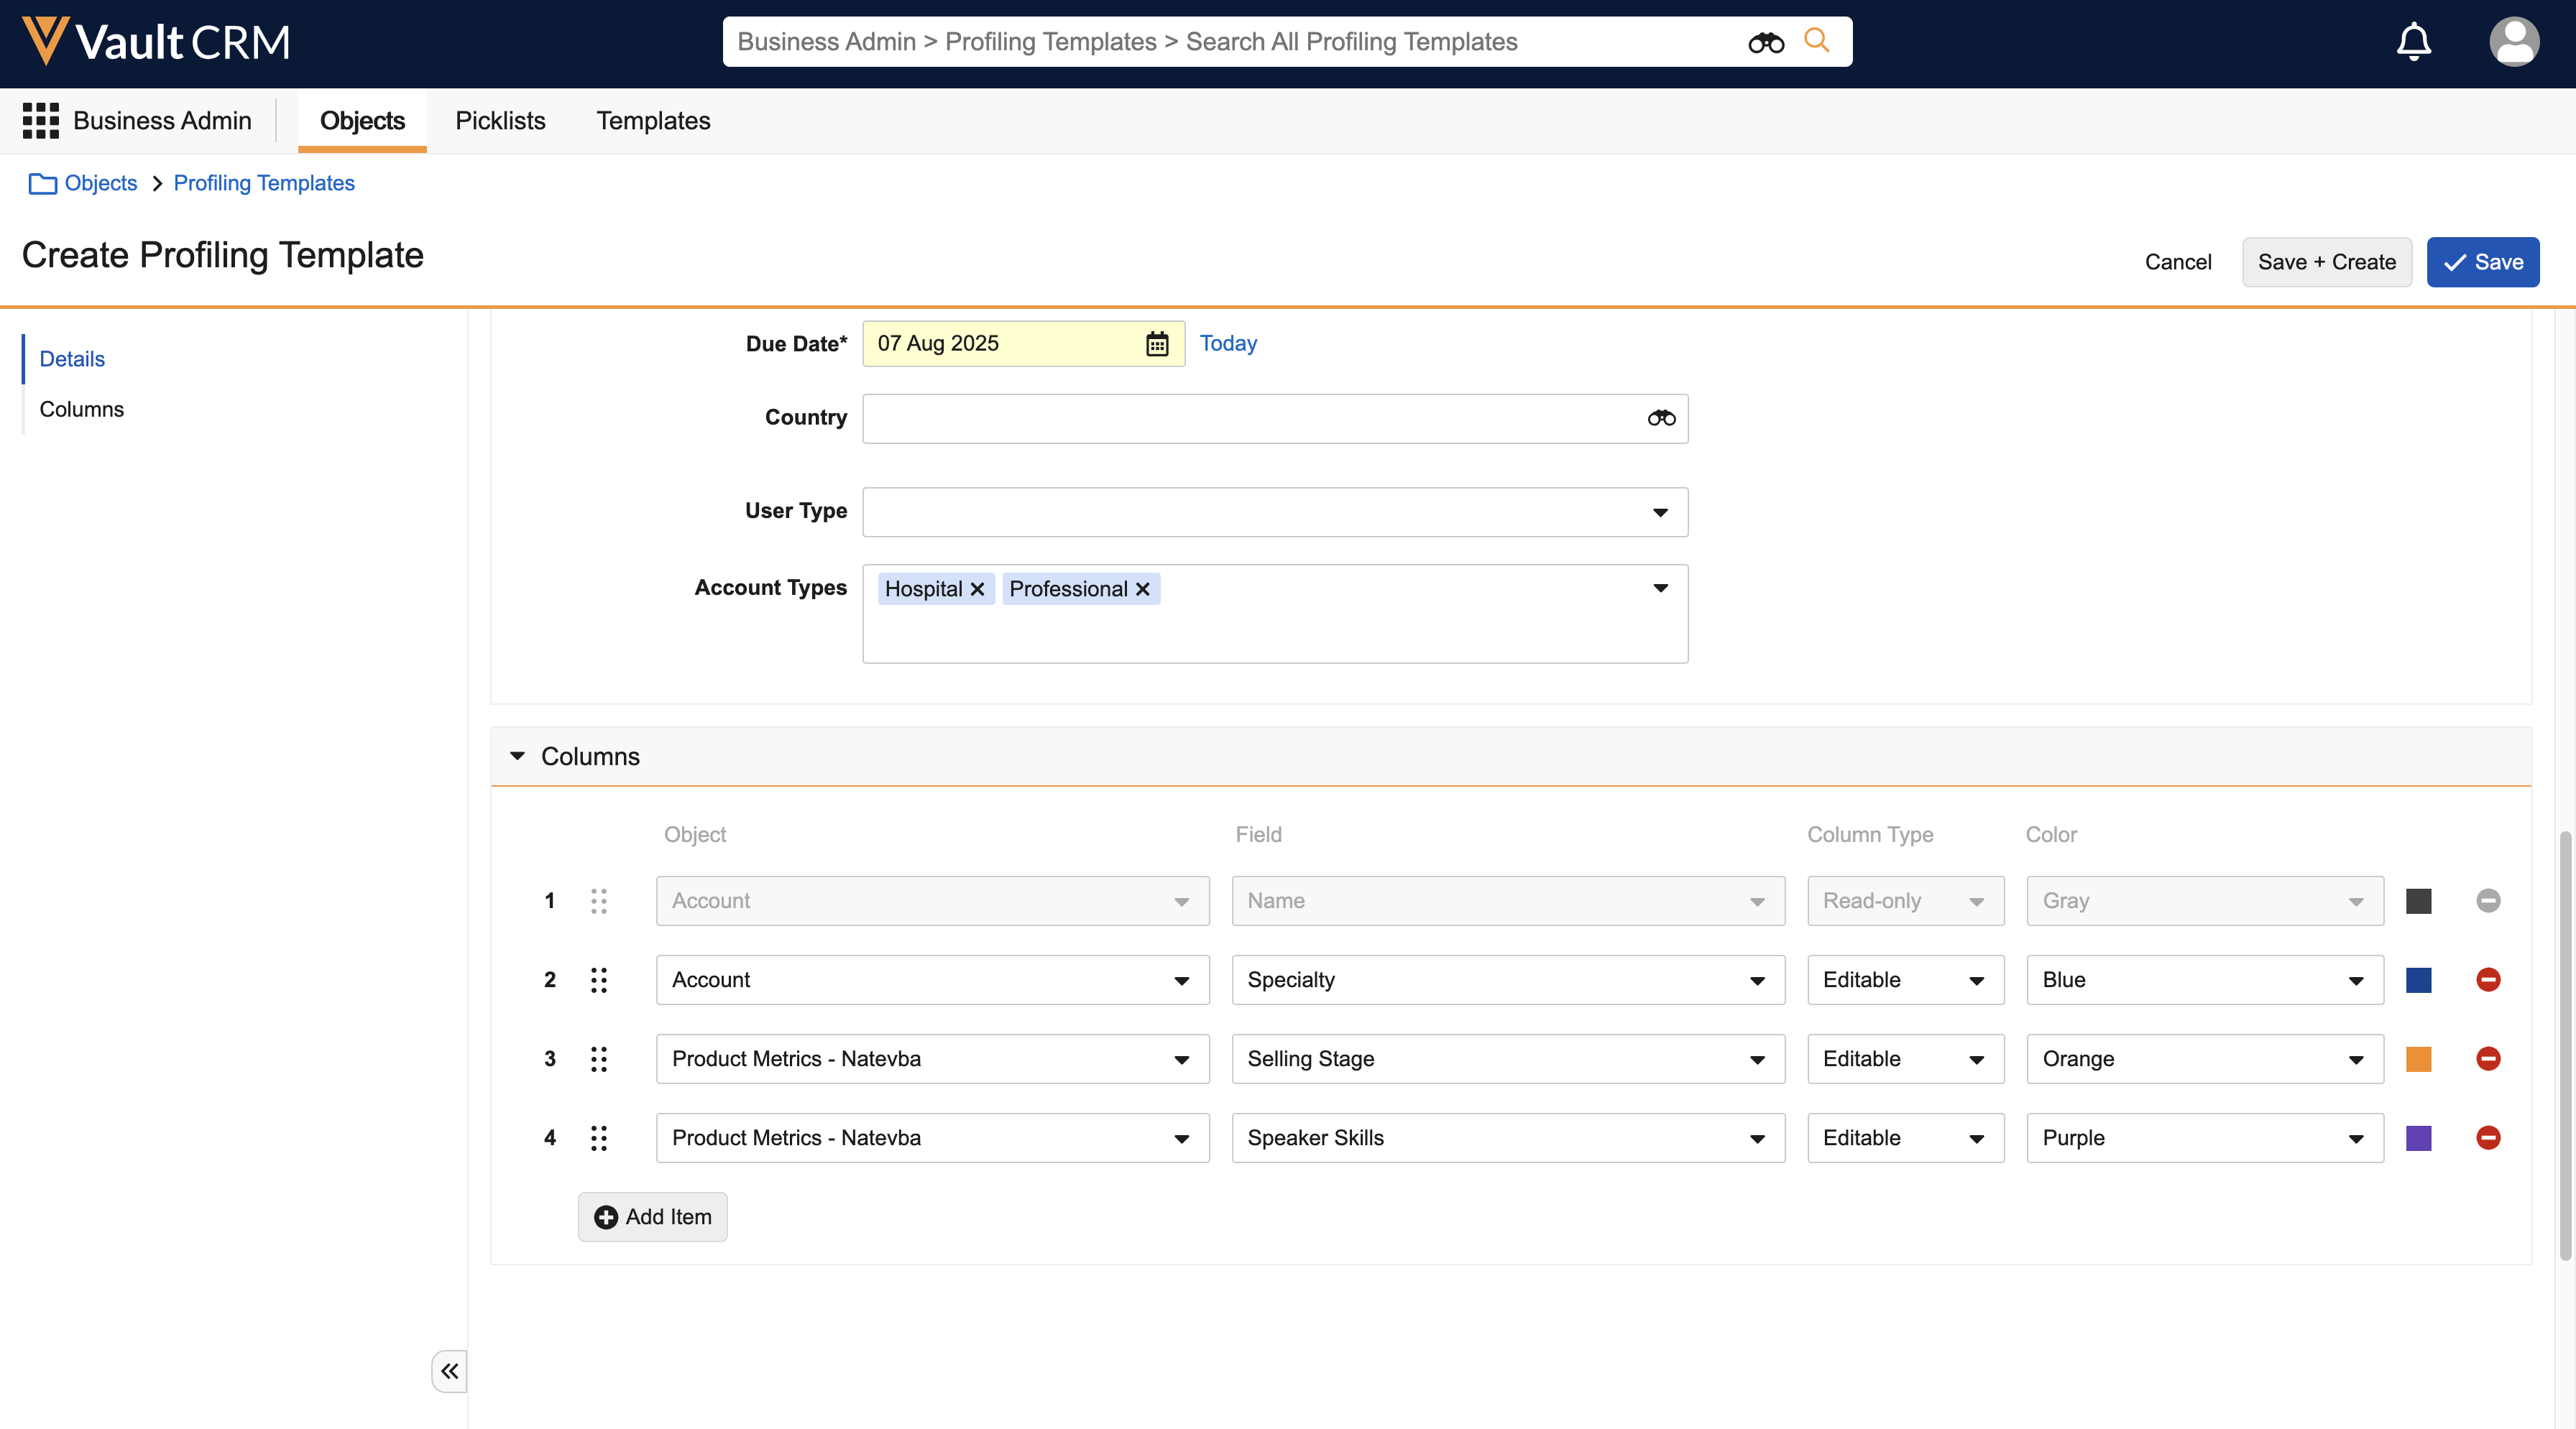2576x1429 pixels.
Task: Open the Business Admin app grid icon
Action: pos(41,120)
